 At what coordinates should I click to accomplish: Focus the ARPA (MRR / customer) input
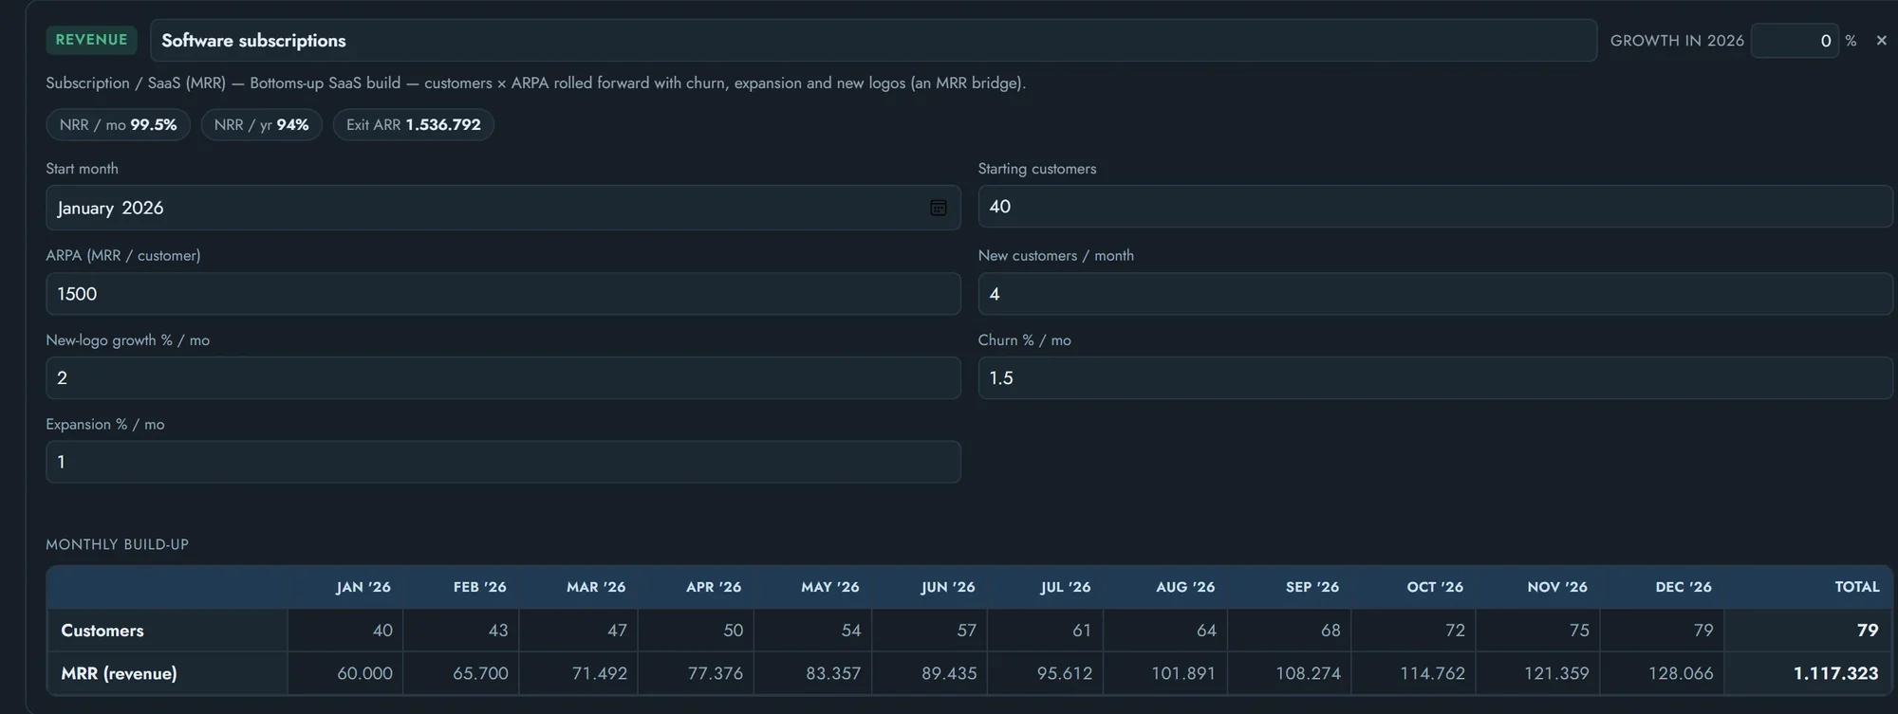click(x=503, y=294)
